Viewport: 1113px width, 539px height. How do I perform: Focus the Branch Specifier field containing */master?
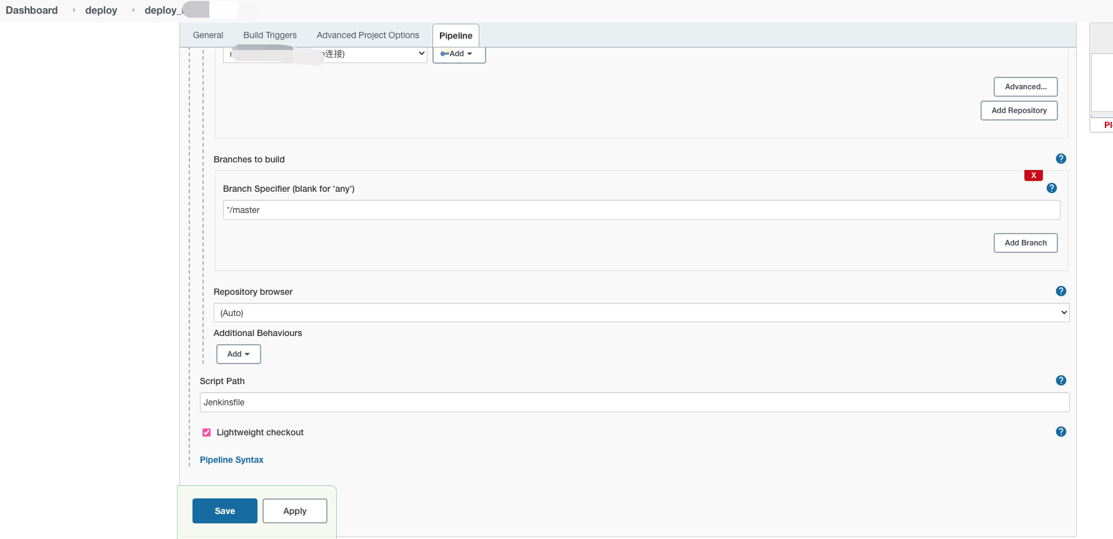coord(641,210)
